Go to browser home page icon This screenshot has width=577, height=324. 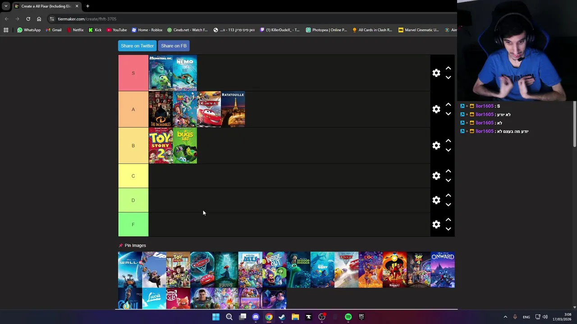click(x=39, y=19)
